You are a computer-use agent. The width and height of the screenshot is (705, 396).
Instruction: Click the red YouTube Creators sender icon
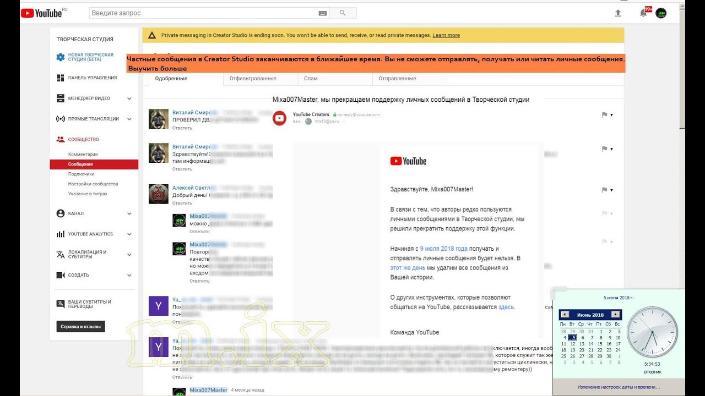[x=280, y=118]
